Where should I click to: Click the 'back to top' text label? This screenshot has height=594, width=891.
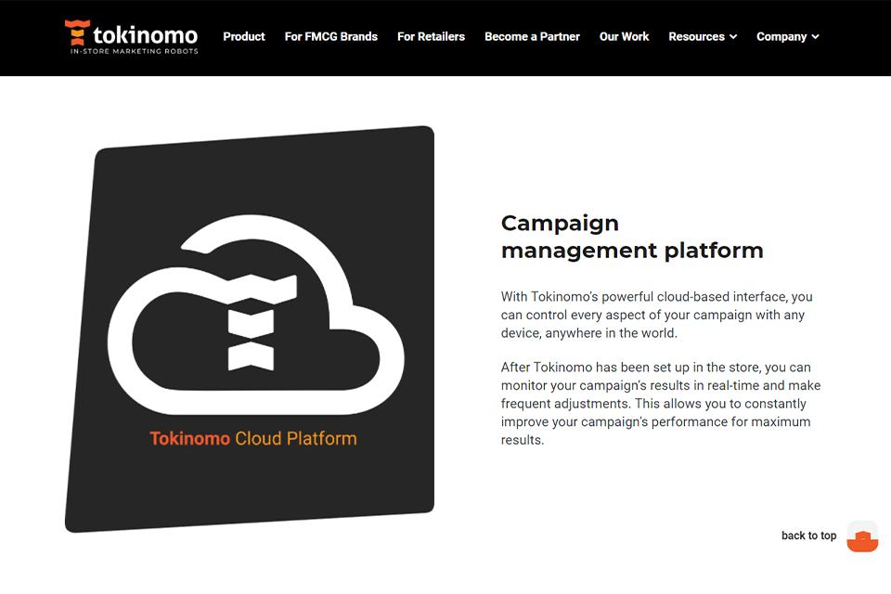click(x=808, y=536)
